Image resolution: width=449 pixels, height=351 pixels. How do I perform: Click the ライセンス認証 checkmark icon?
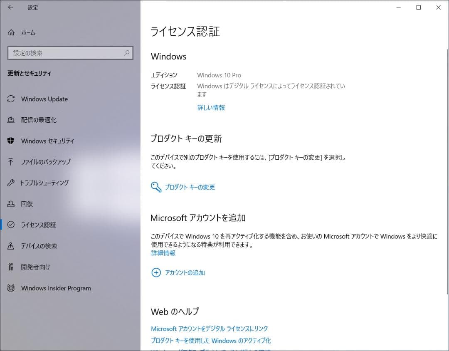11,225
